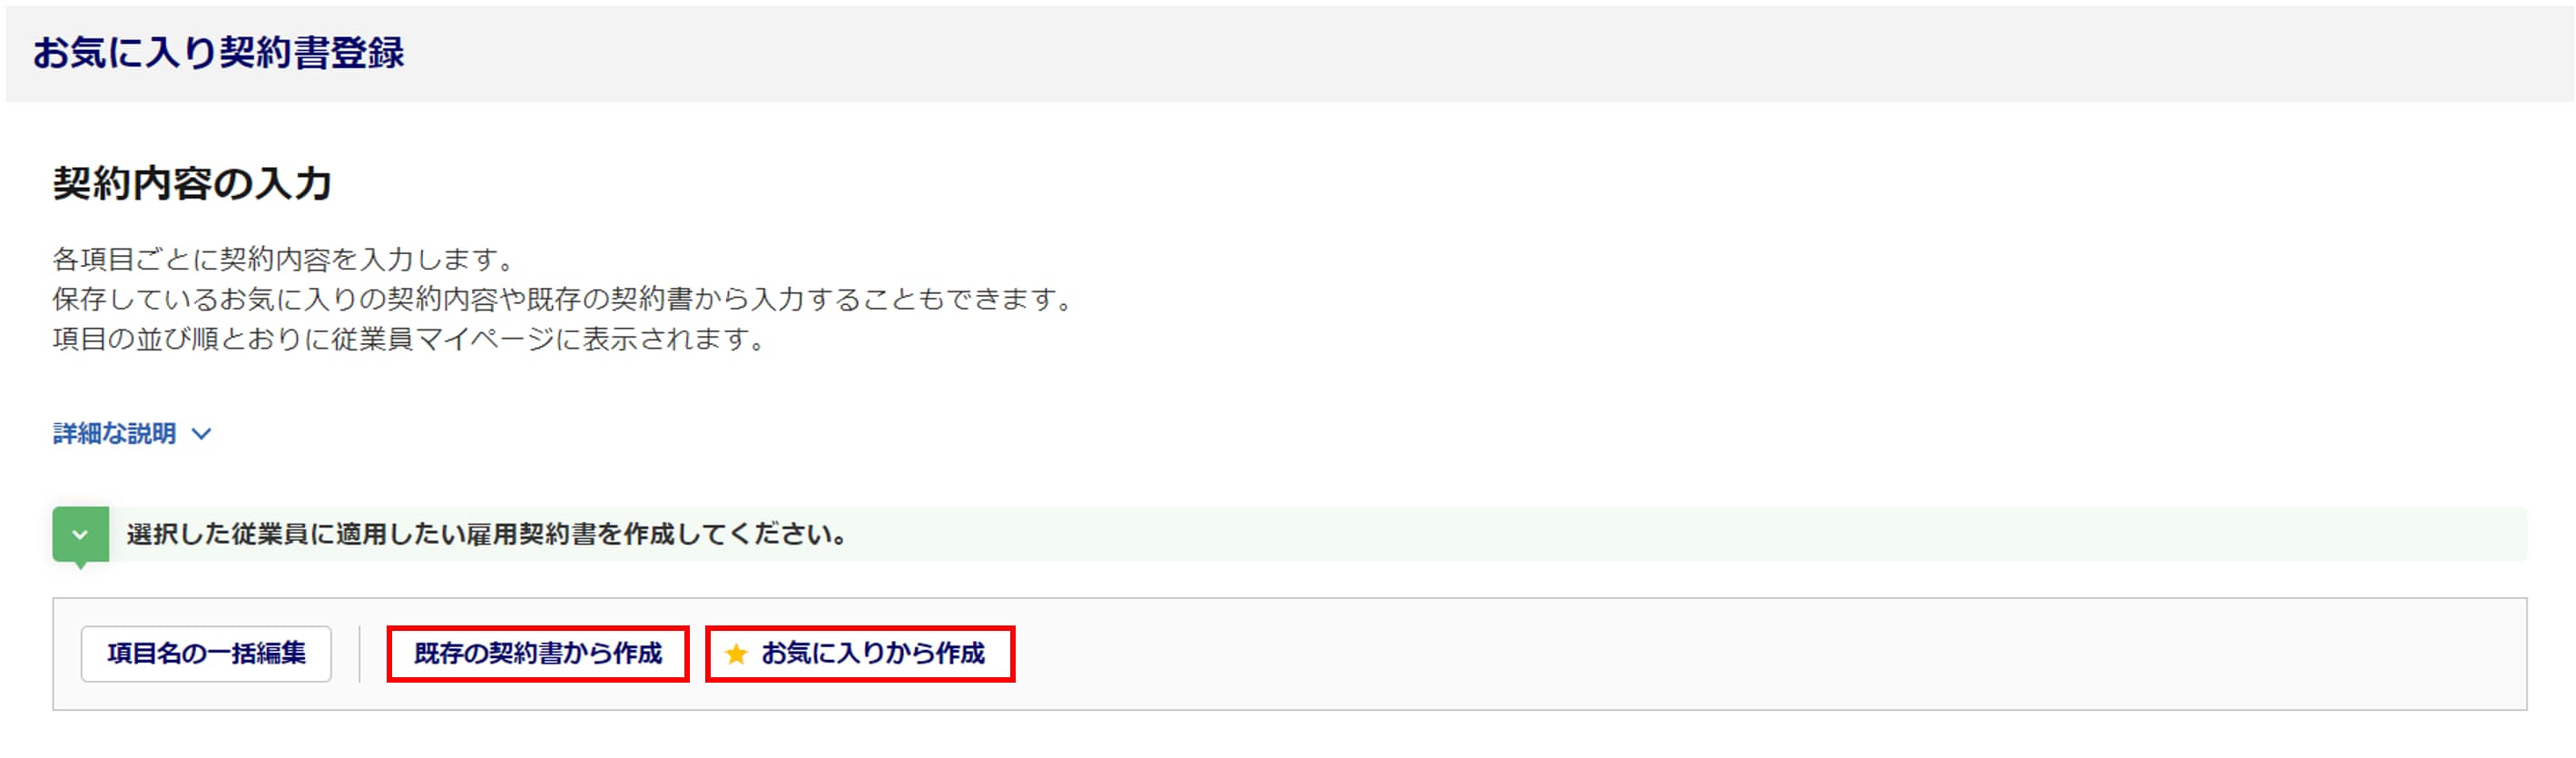Click the chevron beside 詳細な説明
The image size is (2576, 758).
(x=201, y=434)
